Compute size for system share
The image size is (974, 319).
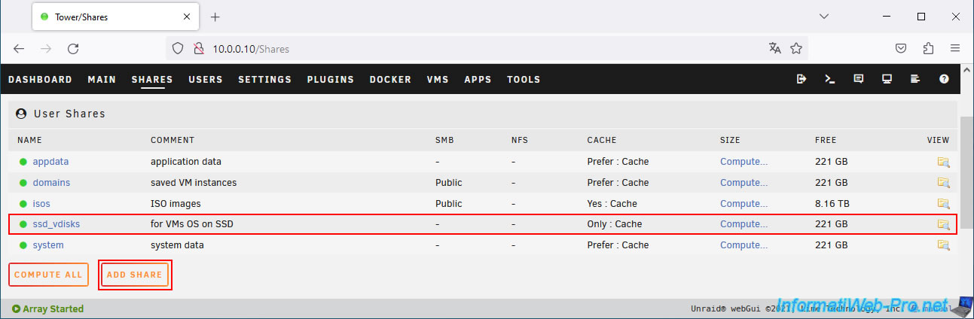pos(743,245)
